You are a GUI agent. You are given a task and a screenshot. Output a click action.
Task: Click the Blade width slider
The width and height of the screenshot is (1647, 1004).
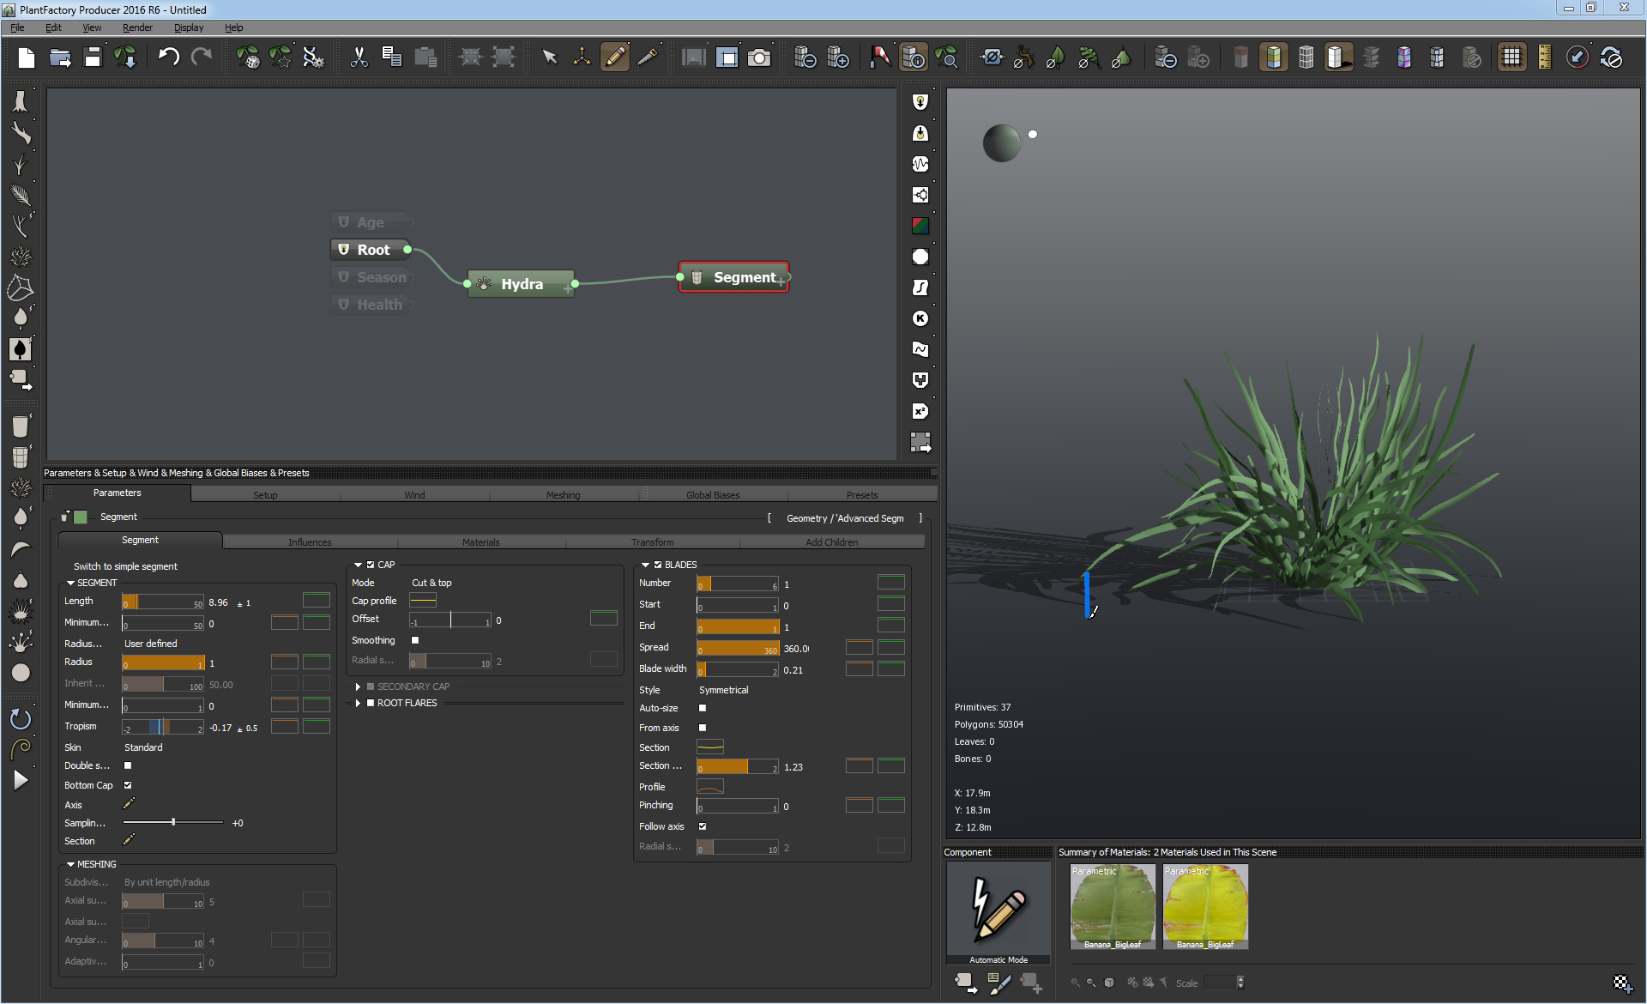point(738,670)
